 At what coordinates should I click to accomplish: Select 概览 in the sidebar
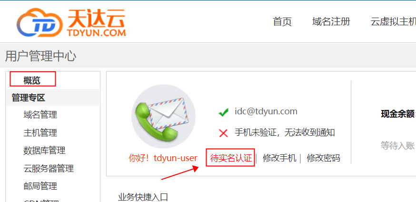(x=32, y=80)
